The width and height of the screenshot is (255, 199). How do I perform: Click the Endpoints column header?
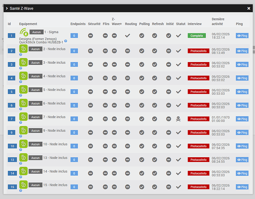(78, 24)
